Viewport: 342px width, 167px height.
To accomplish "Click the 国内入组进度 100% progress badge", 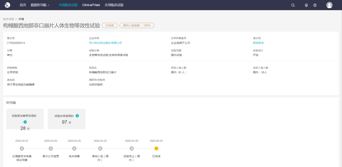I will pos(136,25).
